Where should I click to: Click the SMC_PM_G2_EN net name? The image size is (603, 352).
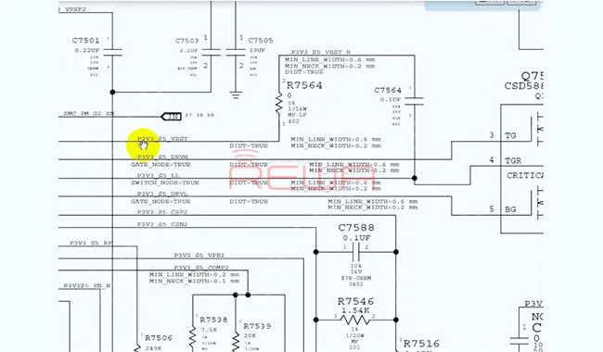(x=89, y=114)
